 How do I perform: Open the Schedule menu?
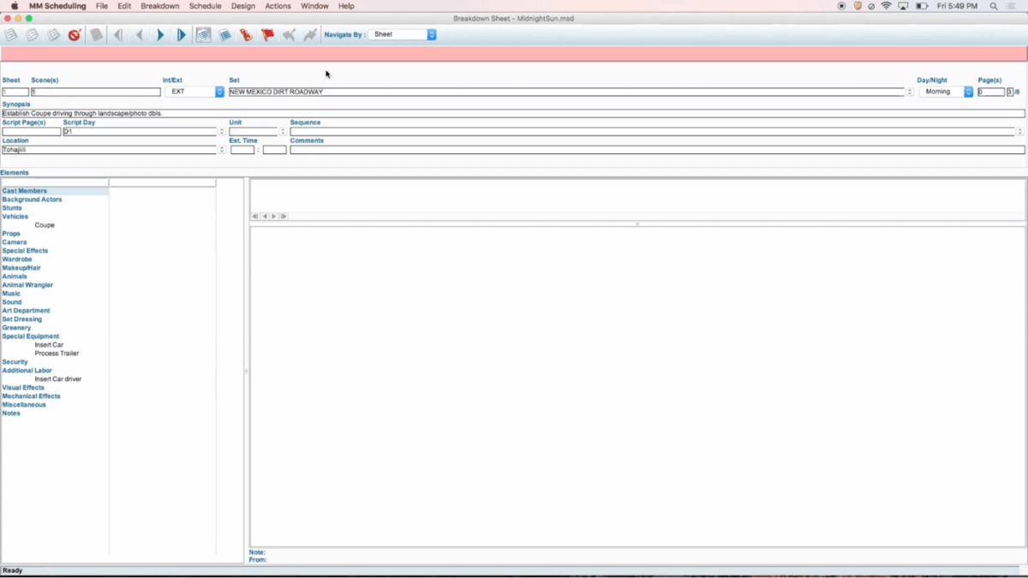(x=205, y=6)
